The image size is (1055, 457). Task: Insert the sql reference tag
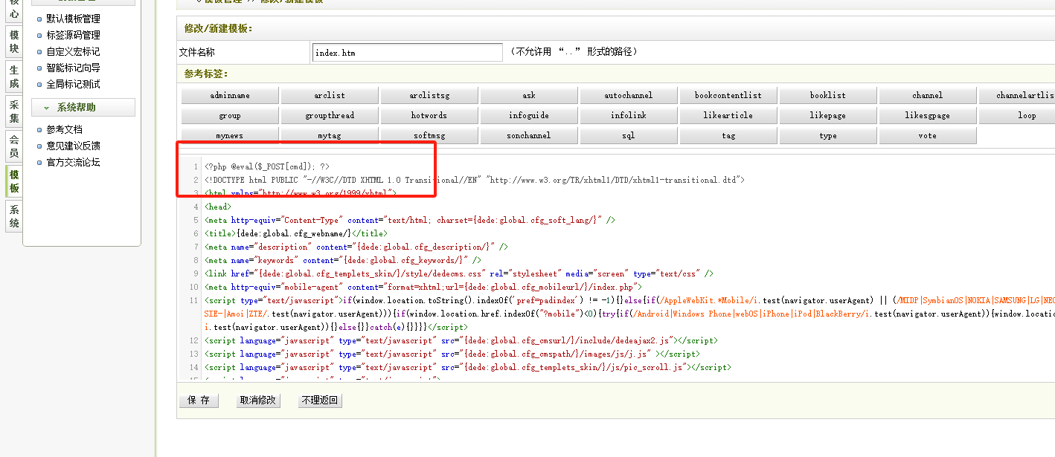coord(629,135)
